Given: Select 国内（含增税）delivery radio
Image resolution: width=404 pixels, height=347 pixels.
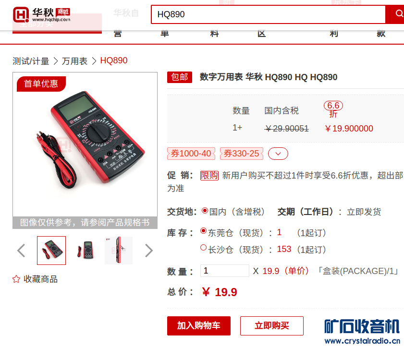Looking at the screenshot, I should pos(205,211).
